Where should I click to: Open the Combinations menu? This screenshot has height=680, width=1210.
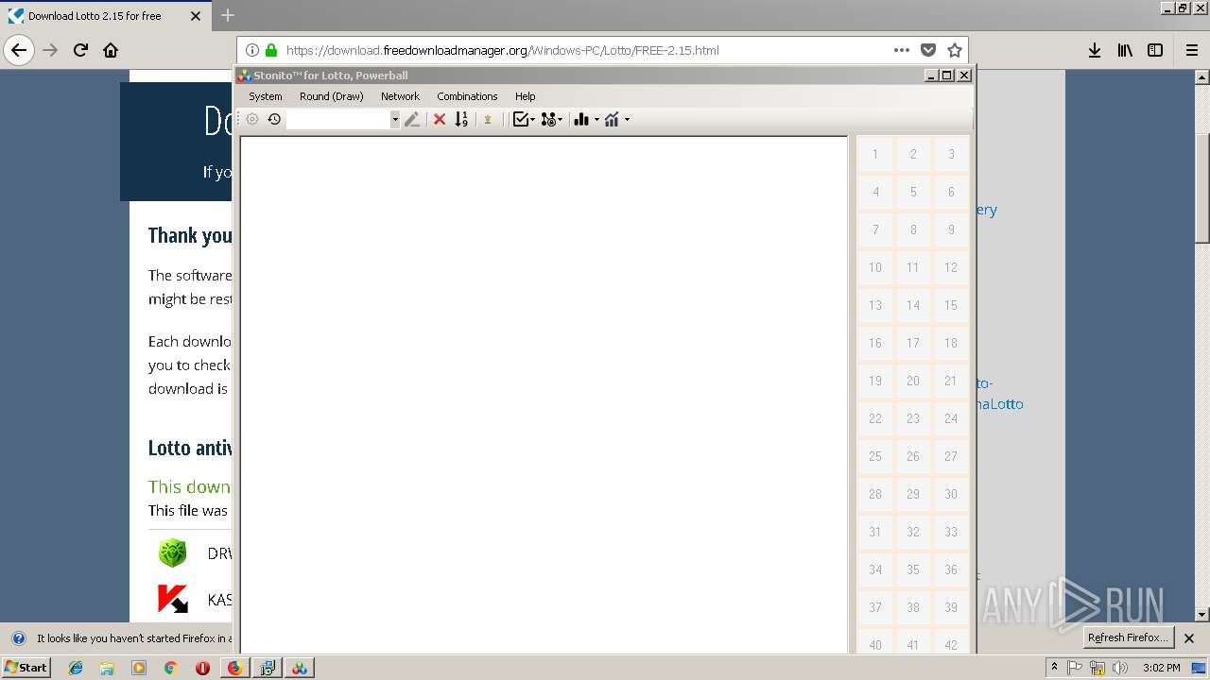tap(467, 96)
